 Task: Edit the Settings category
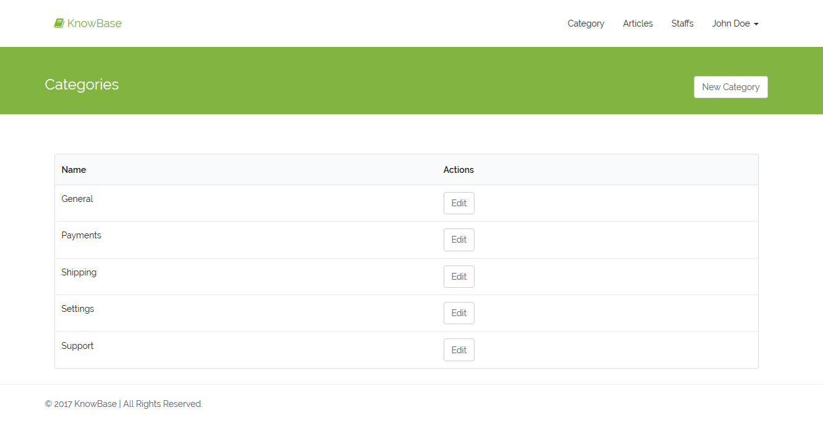(458, 313)
